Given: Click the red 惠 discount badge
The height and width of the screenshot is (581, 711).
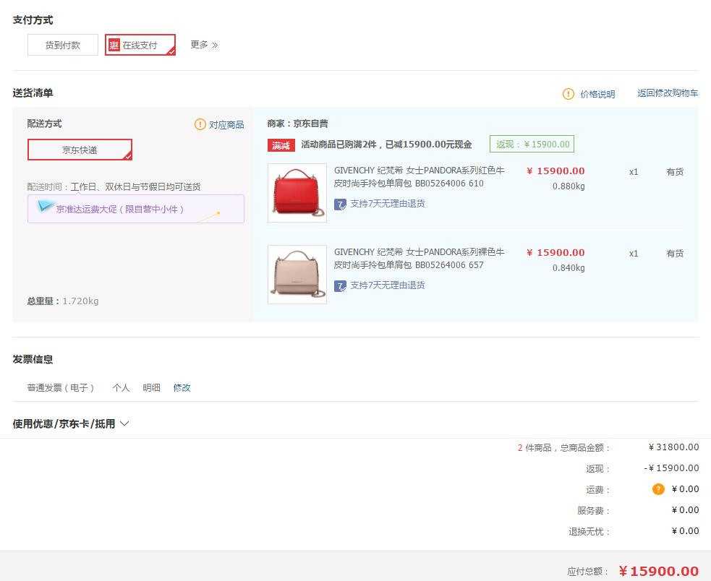Looking at the screenshot, I should click(x=114, y=45).
